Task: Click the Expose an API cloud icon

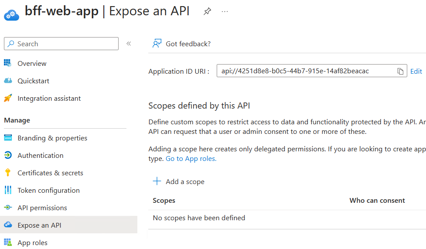Action: 8,225
